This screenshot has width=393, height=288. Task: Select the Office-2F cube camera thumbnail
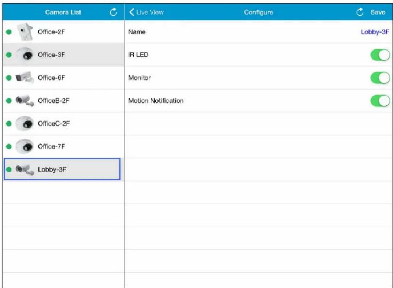[x=25, y=32]
